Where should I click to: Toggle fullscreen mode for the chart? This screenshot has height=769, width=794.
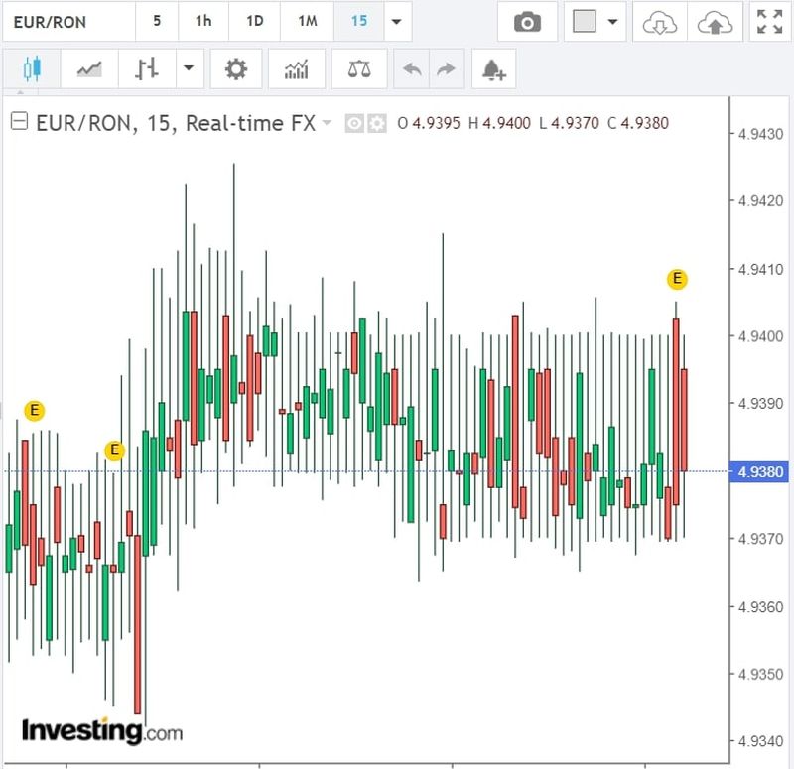pyautogui.click(x=769, y=22)
